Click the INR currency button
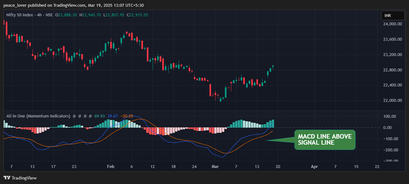 pyautogui.click(x=393, y=15)
